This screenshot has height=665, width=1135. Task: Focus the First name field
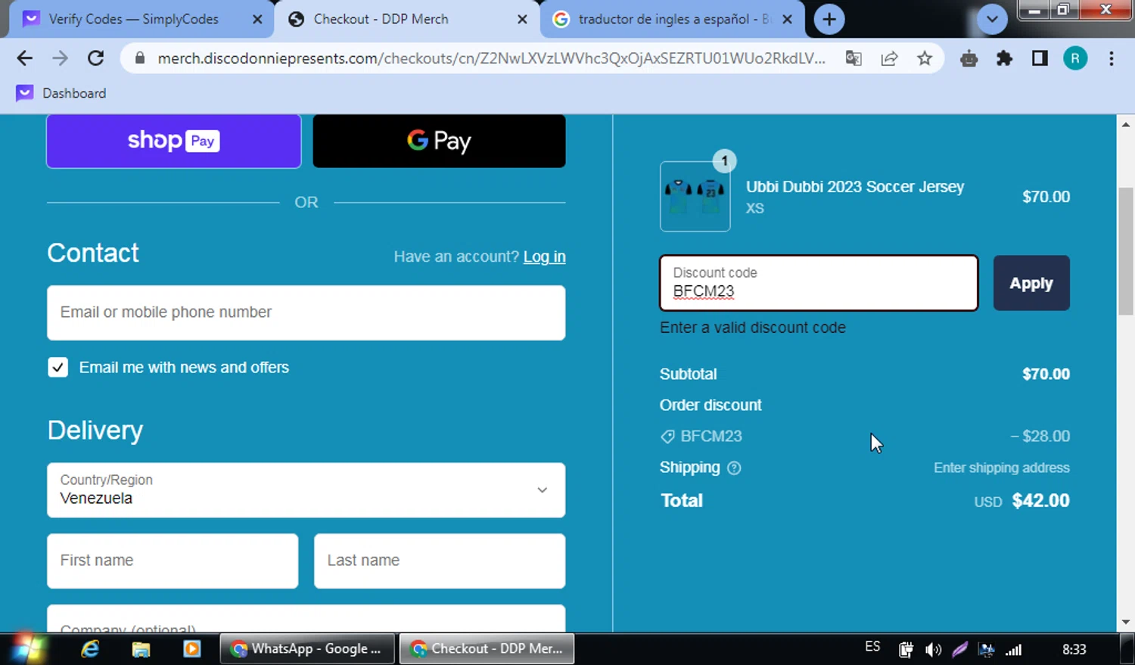click(173, 561)
